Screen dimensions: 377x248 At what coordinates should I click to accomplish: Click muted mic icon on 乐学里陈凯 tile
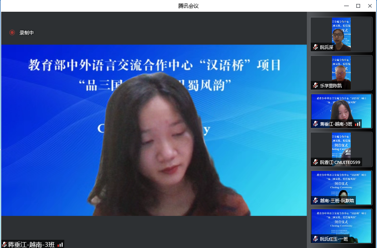click(x=315, y=86)
